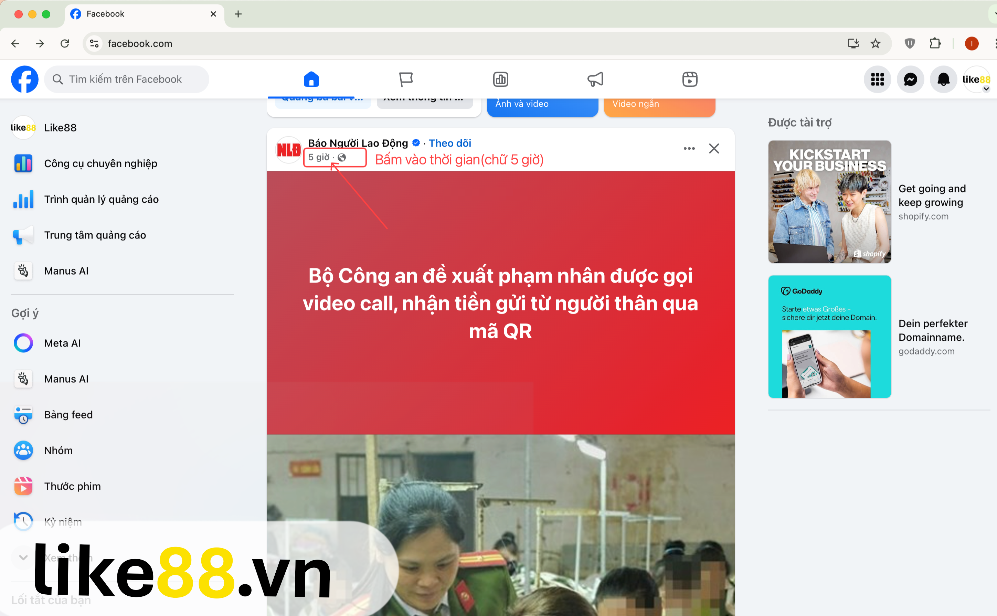Select the Facebook browser tab
Image resolution: width=997 pixels, height=616 pixels.
tap(105, 13)
